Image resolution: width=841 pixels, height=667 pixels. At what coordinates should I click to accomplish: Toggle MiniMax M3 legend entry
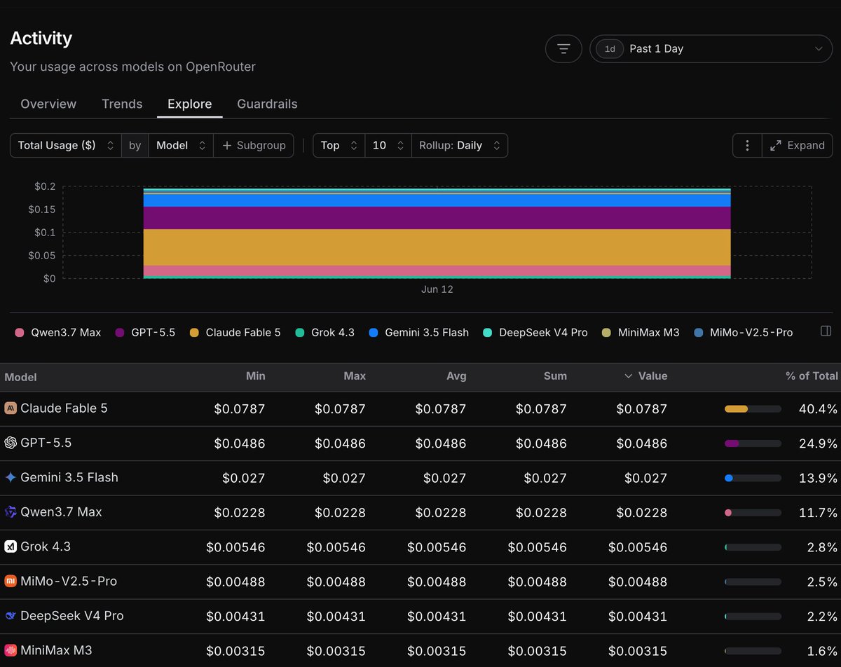tap(641, 332)
